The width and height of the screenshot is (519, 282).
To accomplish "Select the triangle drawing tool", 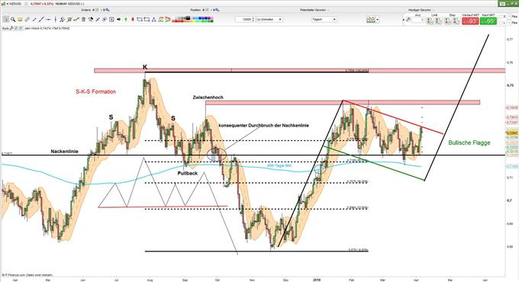I will (x=154, y=20).
